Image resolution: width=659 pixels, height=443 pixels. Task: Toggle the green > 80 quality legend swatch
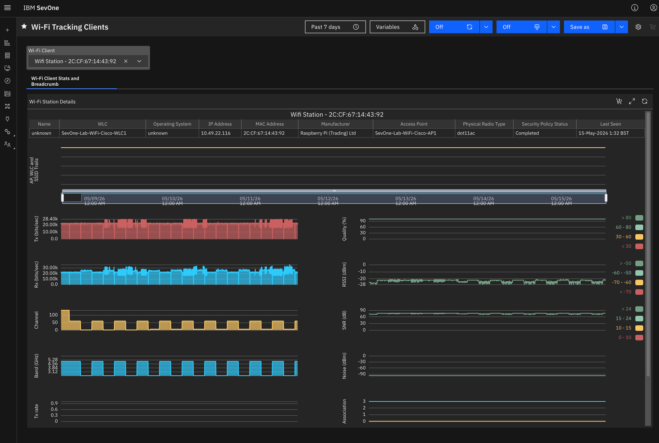[639, 218]
